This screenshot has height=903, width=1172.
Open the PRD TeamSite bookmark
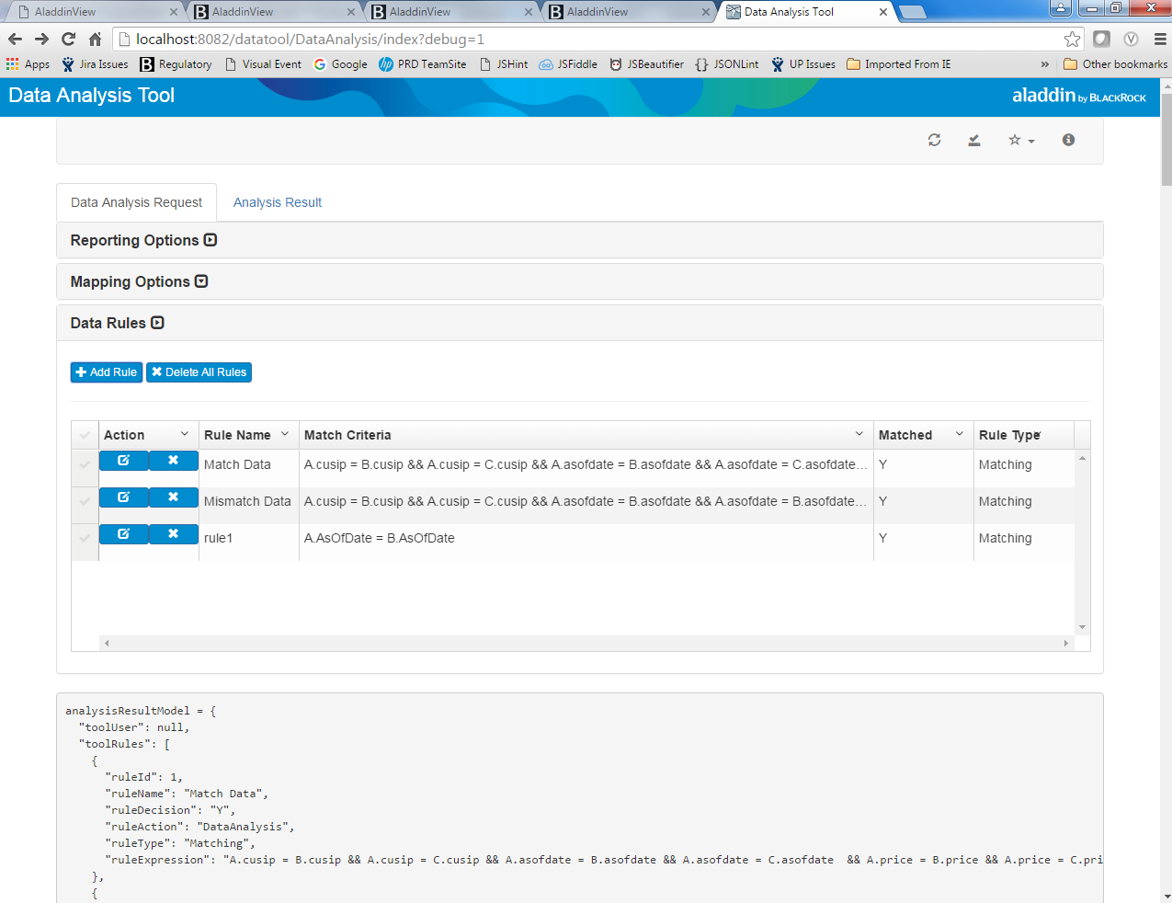[423, 64]
